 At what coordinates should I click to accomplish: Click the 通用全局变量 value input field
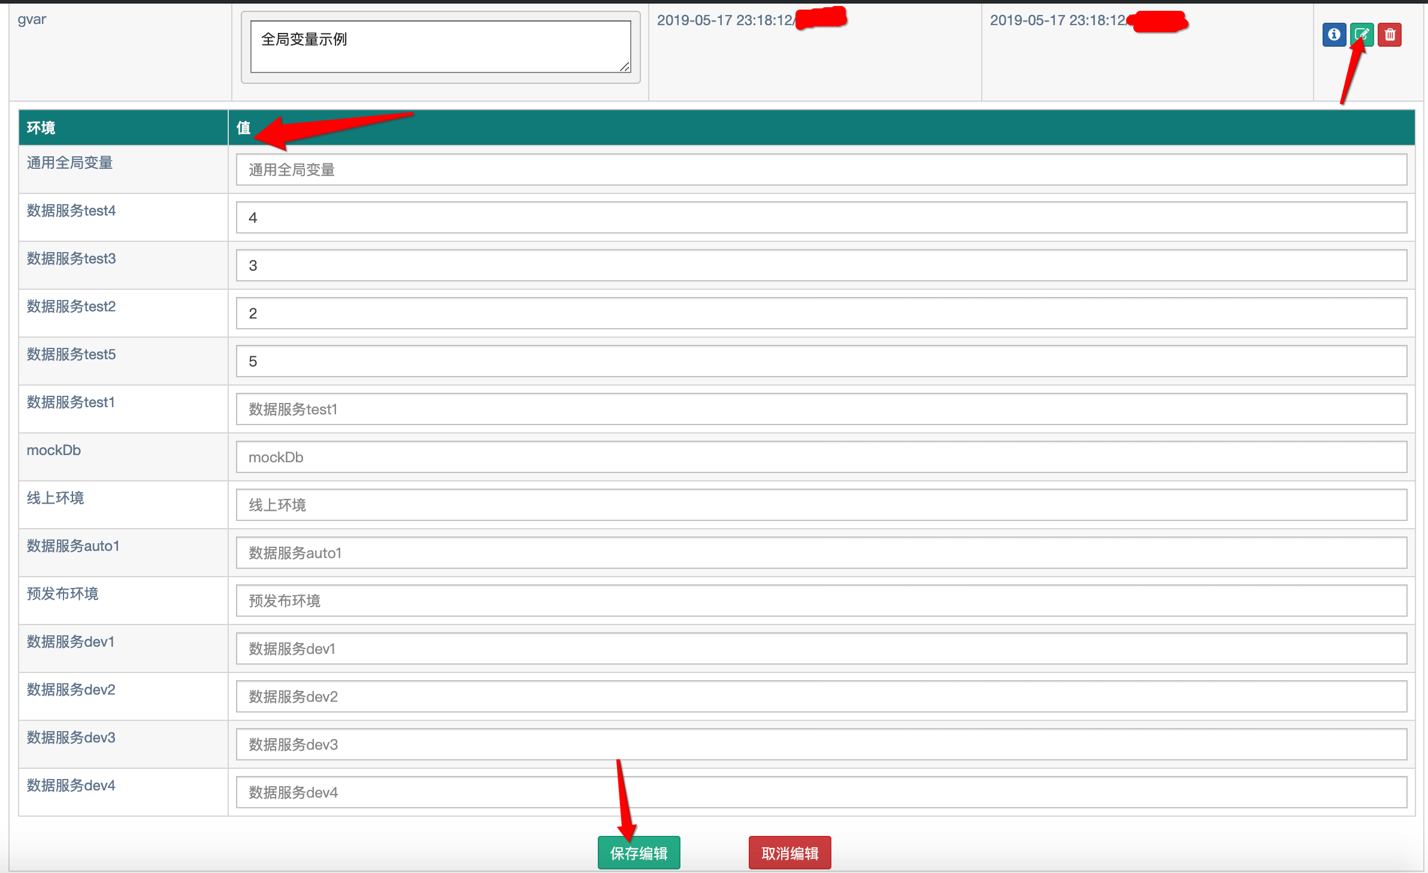coord(821,169)
